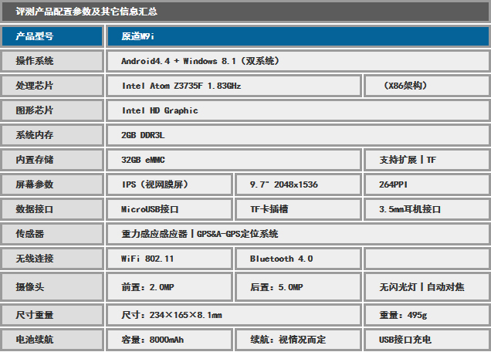This screenshot has width=491, height=352.
Task: Select the 系统内存 row label
Action: (x=52, y=135)
